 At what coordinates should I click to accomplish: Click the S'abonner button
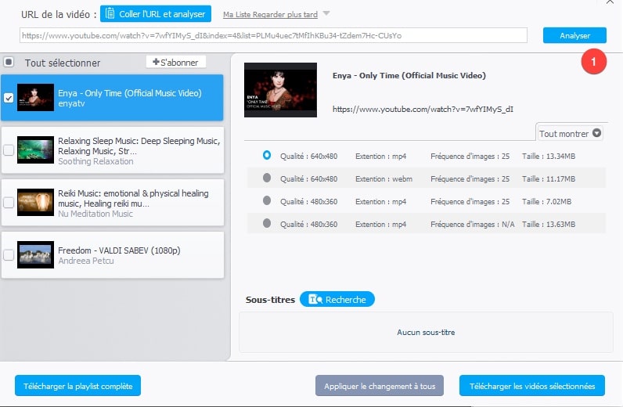[x=175, y=62]
